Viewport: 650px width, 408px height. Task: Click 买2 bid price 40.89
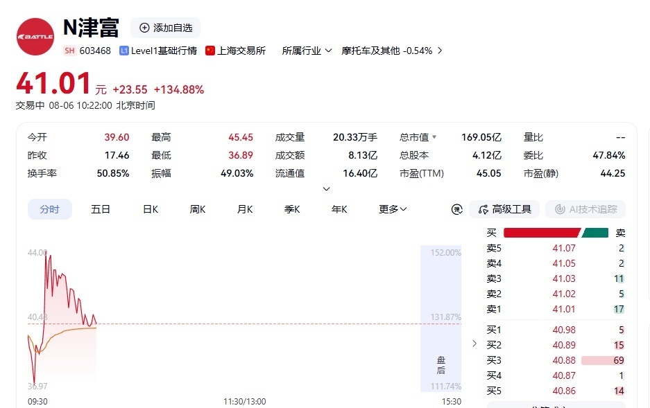pyautogui.click(x=564, y=345)
